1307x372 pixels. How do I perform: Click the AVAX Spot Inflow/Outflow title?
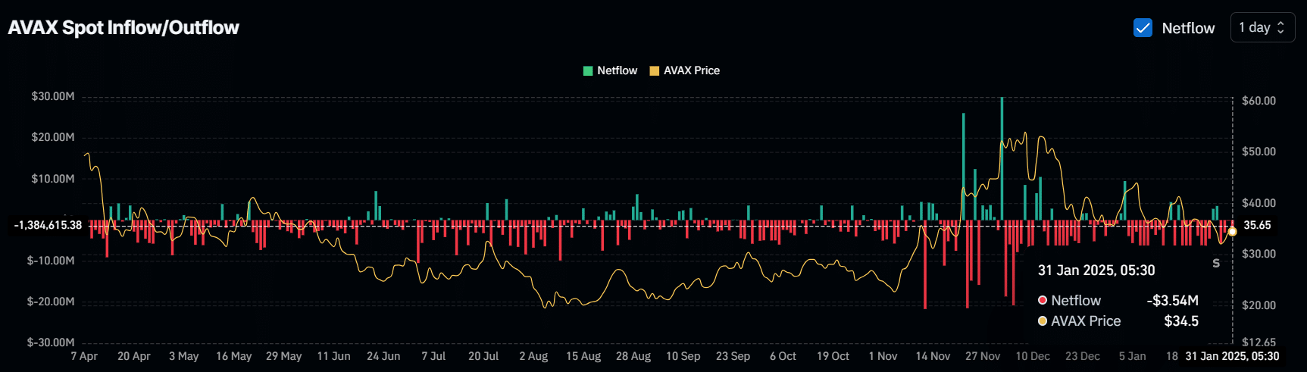(124, 28)
